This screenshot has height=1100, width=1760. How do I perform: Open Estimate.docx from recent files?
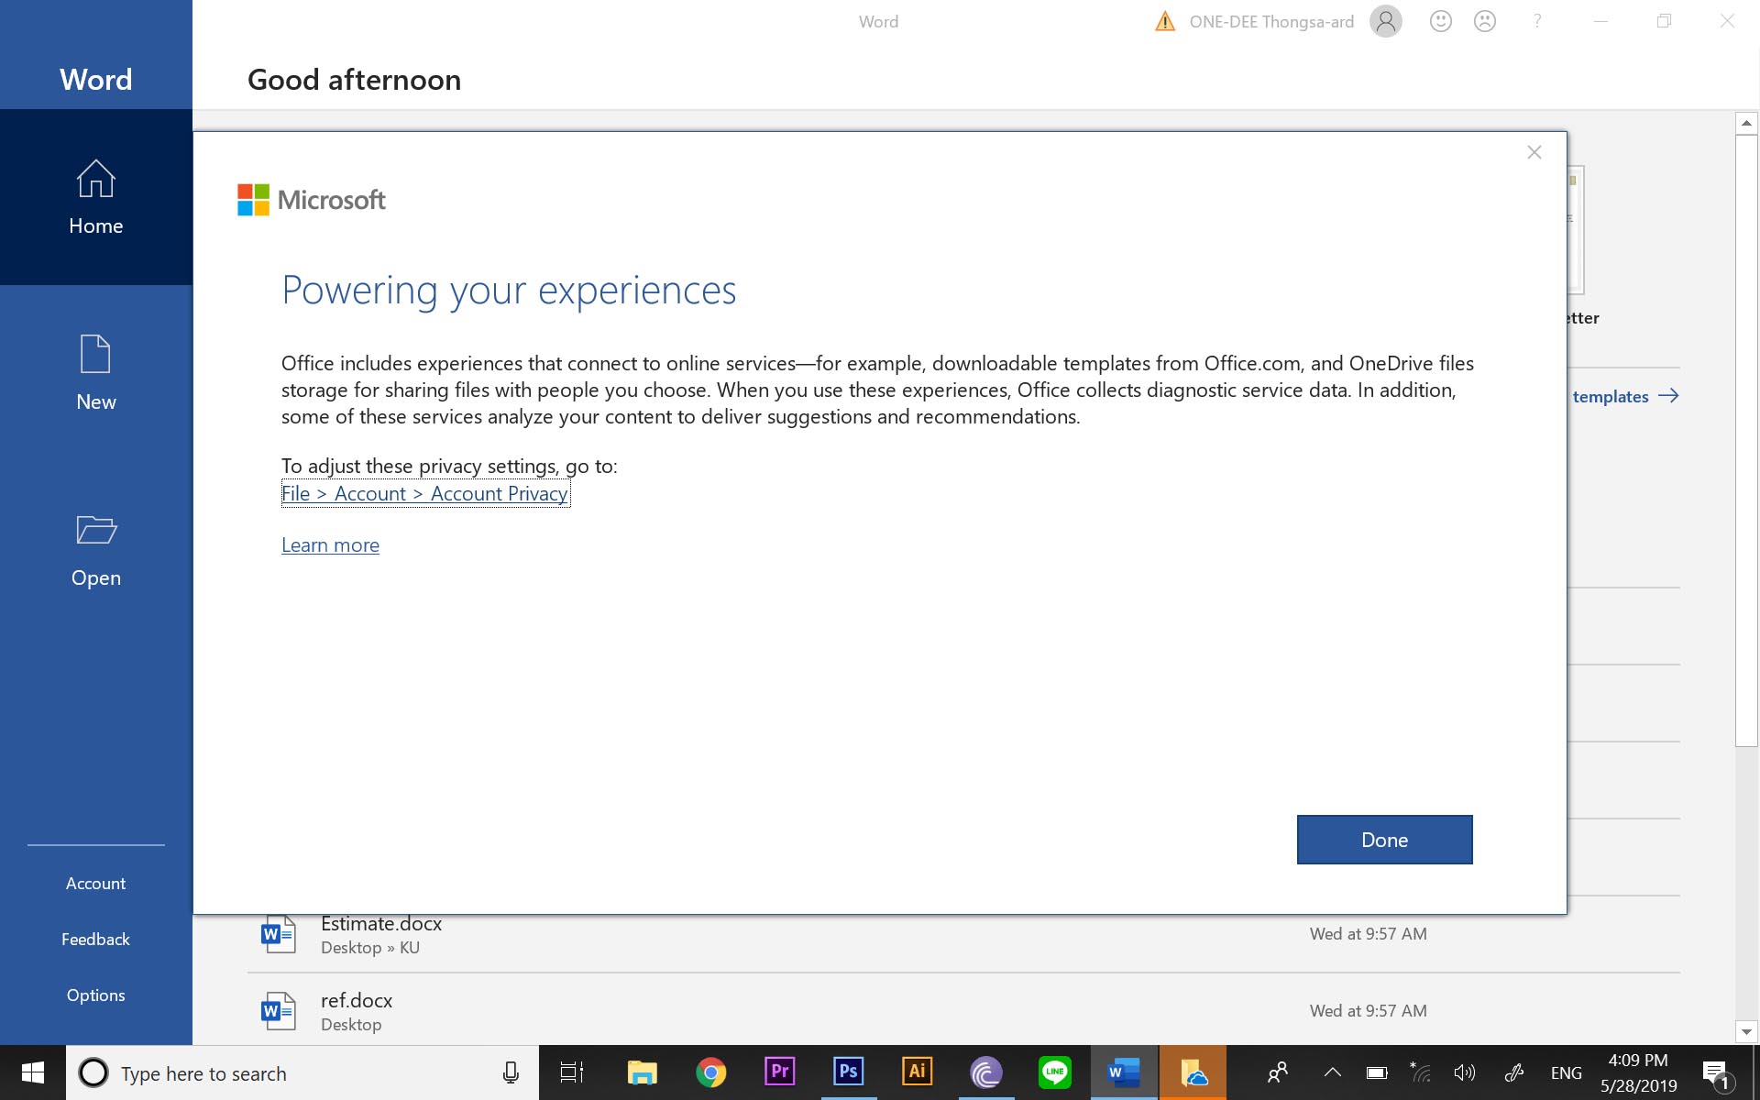pos(381,925)
